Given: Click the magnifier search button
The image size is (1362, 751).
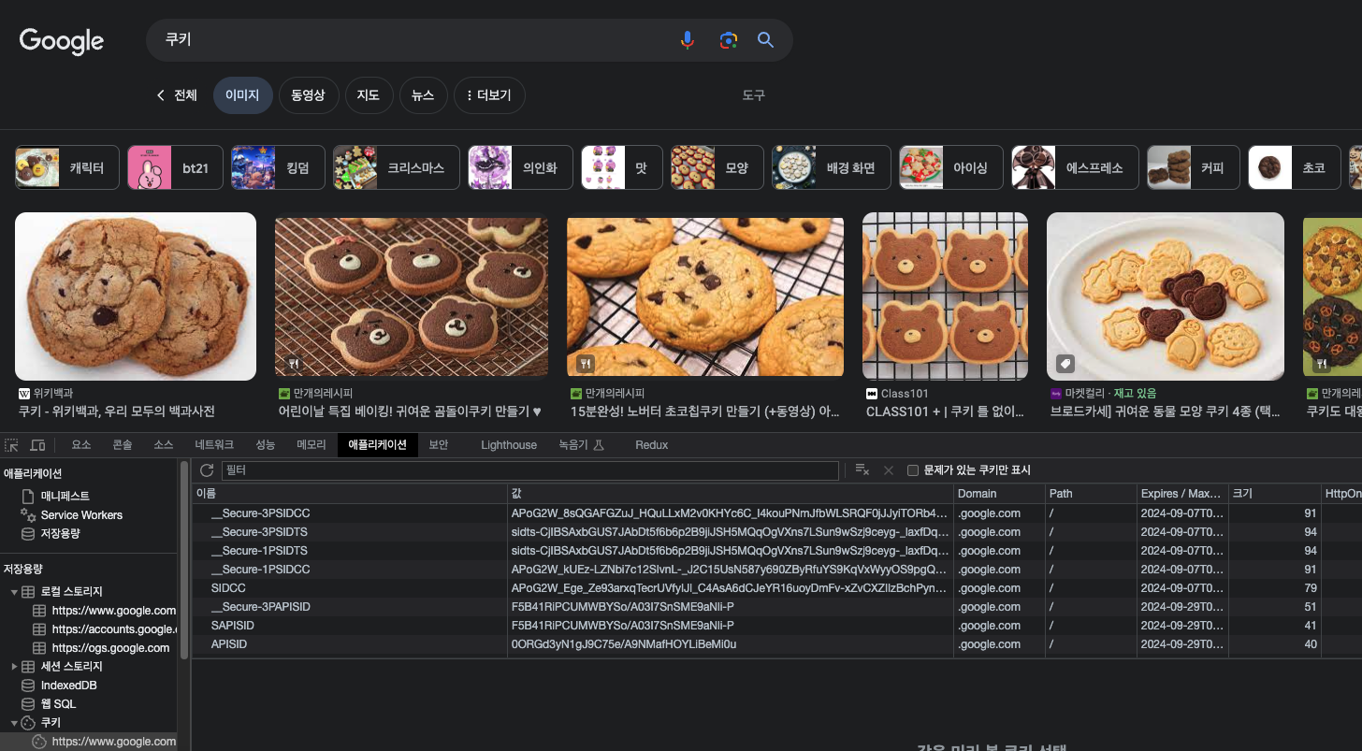Looking at the screenshot, I should click(x=765, y=40).
